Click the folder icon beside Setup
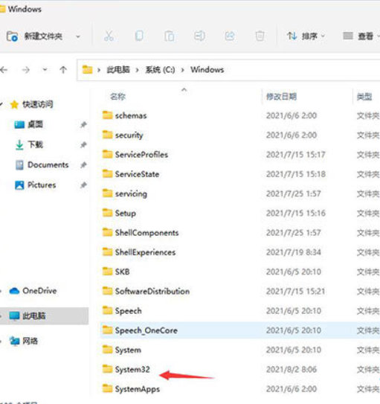This screenshot has height=404, width=380. pos(107,213)
